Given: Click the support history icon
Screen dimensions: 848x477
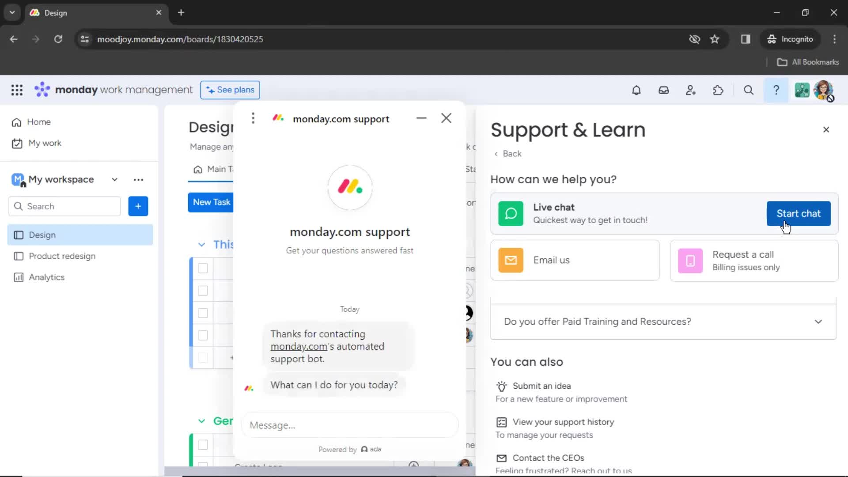Looking at the screenshot, I should point(501,422).
